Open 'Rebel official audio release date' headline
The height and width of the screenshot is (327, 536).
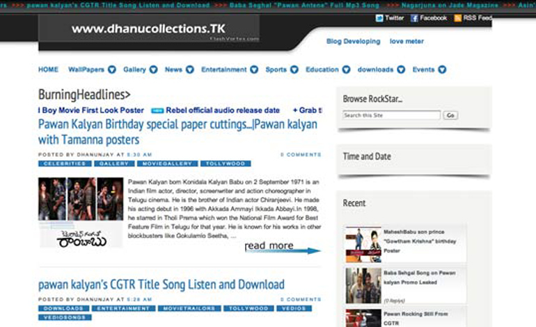(223, 111)
